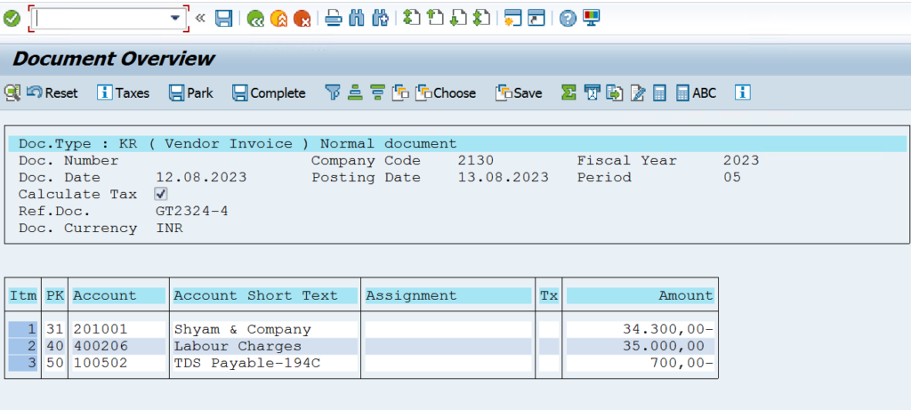Collapse the command field with double chevron
Viewport: 911px width, 410px height.
tap(200, 18)
